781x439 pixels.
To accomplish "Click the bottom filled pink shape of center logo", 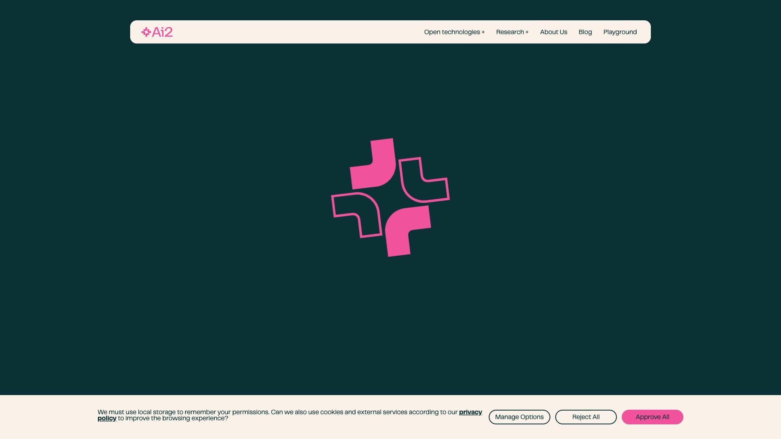I will click(403, 227).
